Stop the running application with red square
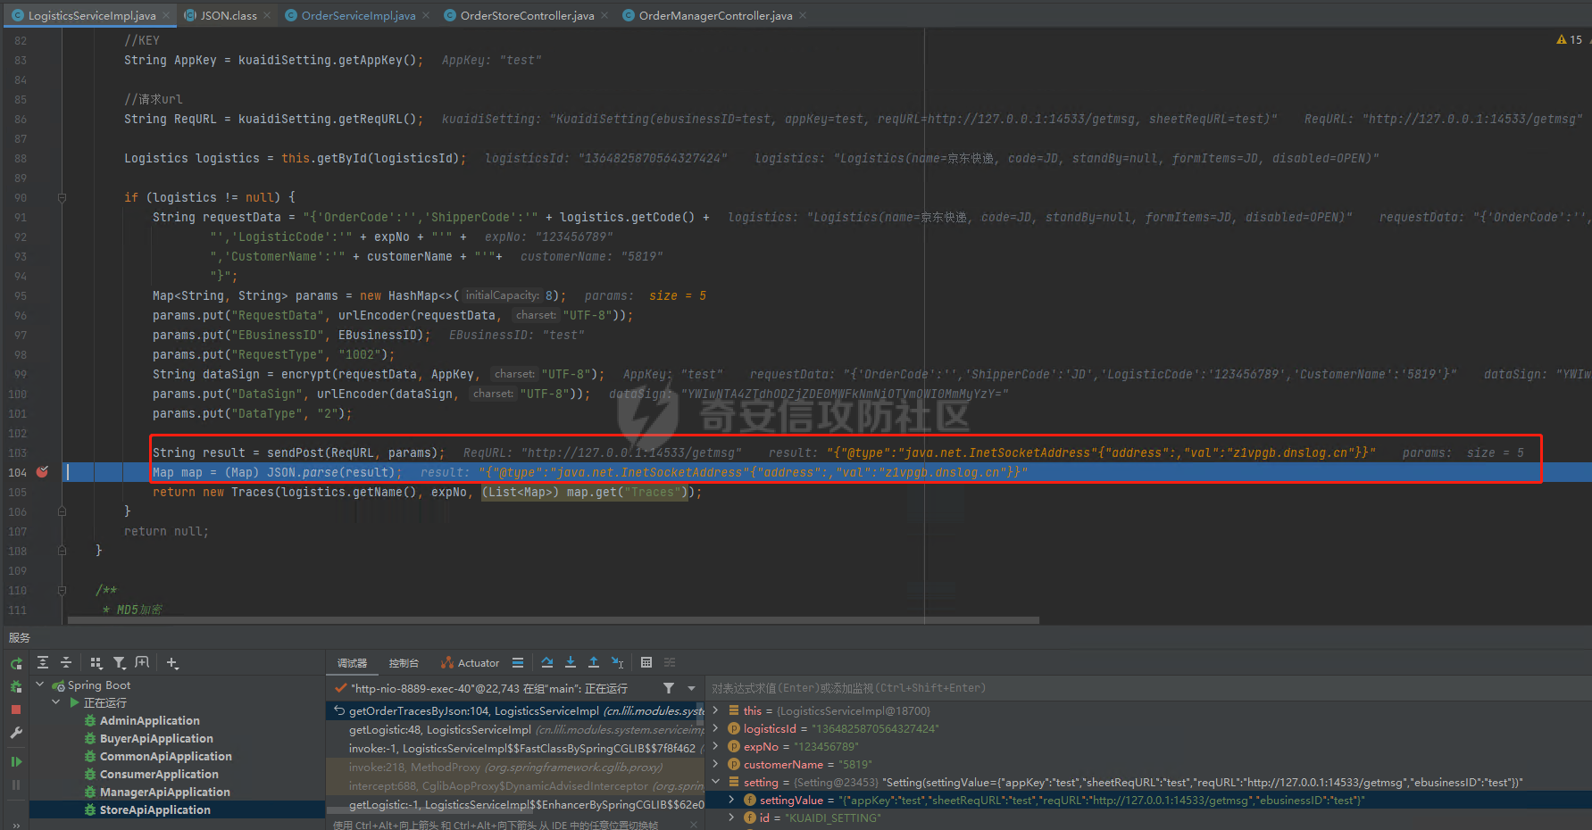Image resolution: width=1592 pixels, height=830 pixels. [x=16, y=710]
